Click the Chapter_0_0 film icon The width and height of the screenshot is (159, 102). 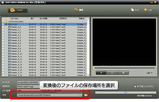click(x=9, y=27)
